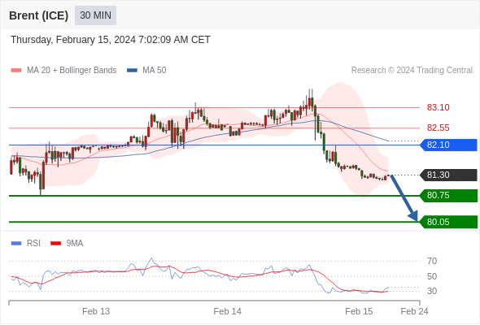Click the 82.55 resistance level label
480x325 pixels.
(x=438, y=128)
